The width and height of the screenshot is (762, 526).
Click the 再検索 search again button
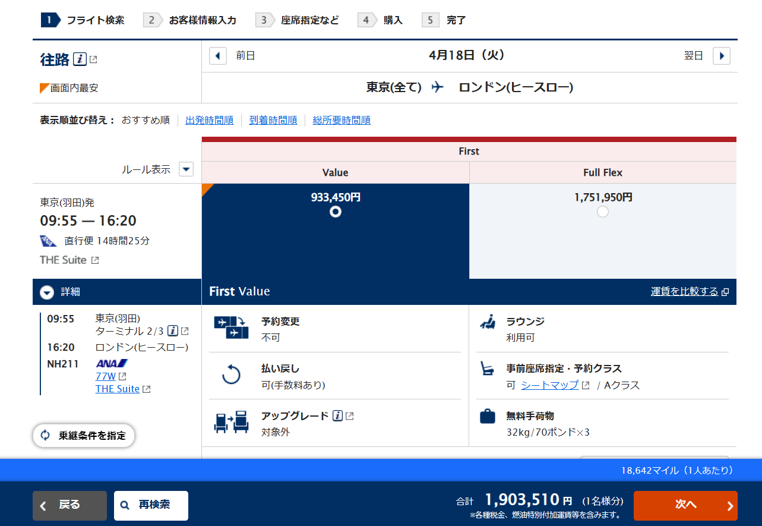pyautogui.click(x=151, y=505)
